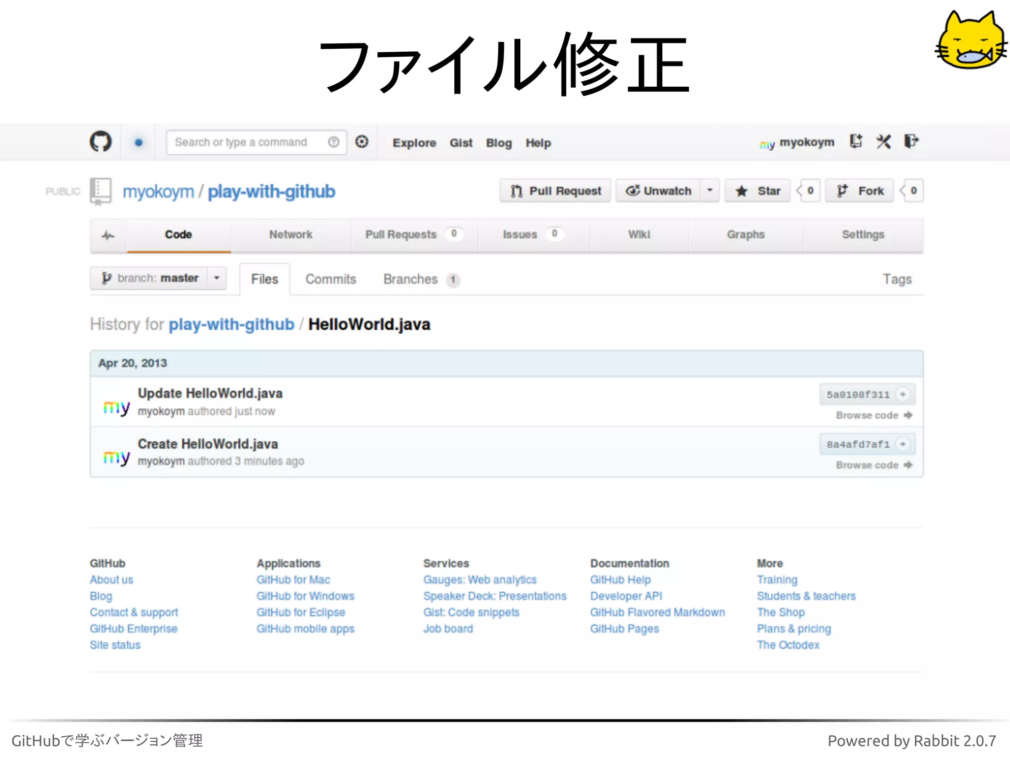1010x757 pixels.
Task: Open Developer API footer link
Action: coord(626,596)
